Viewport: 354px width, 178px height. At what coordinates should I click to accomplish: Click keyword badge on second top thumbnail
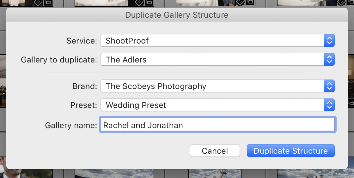pyautogui.click(x=139, y=3)
